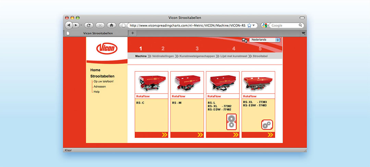The width and height of the screenshot is (370, 167).
Task: Open the back/forward history dropdown arrow
Action: 81,25
